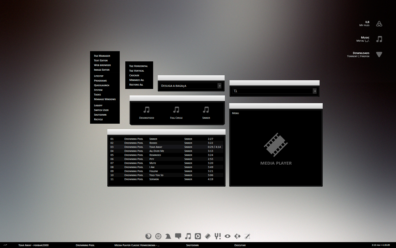Open the Y! Yahoo dock icon

coord(218,236)
